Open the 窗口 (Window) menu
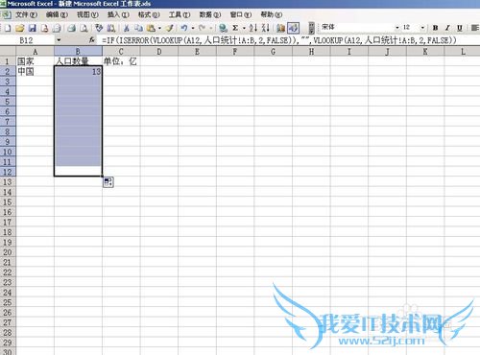Screen dimensions: 480x355 pyautogui.click(x=241, y=14)
